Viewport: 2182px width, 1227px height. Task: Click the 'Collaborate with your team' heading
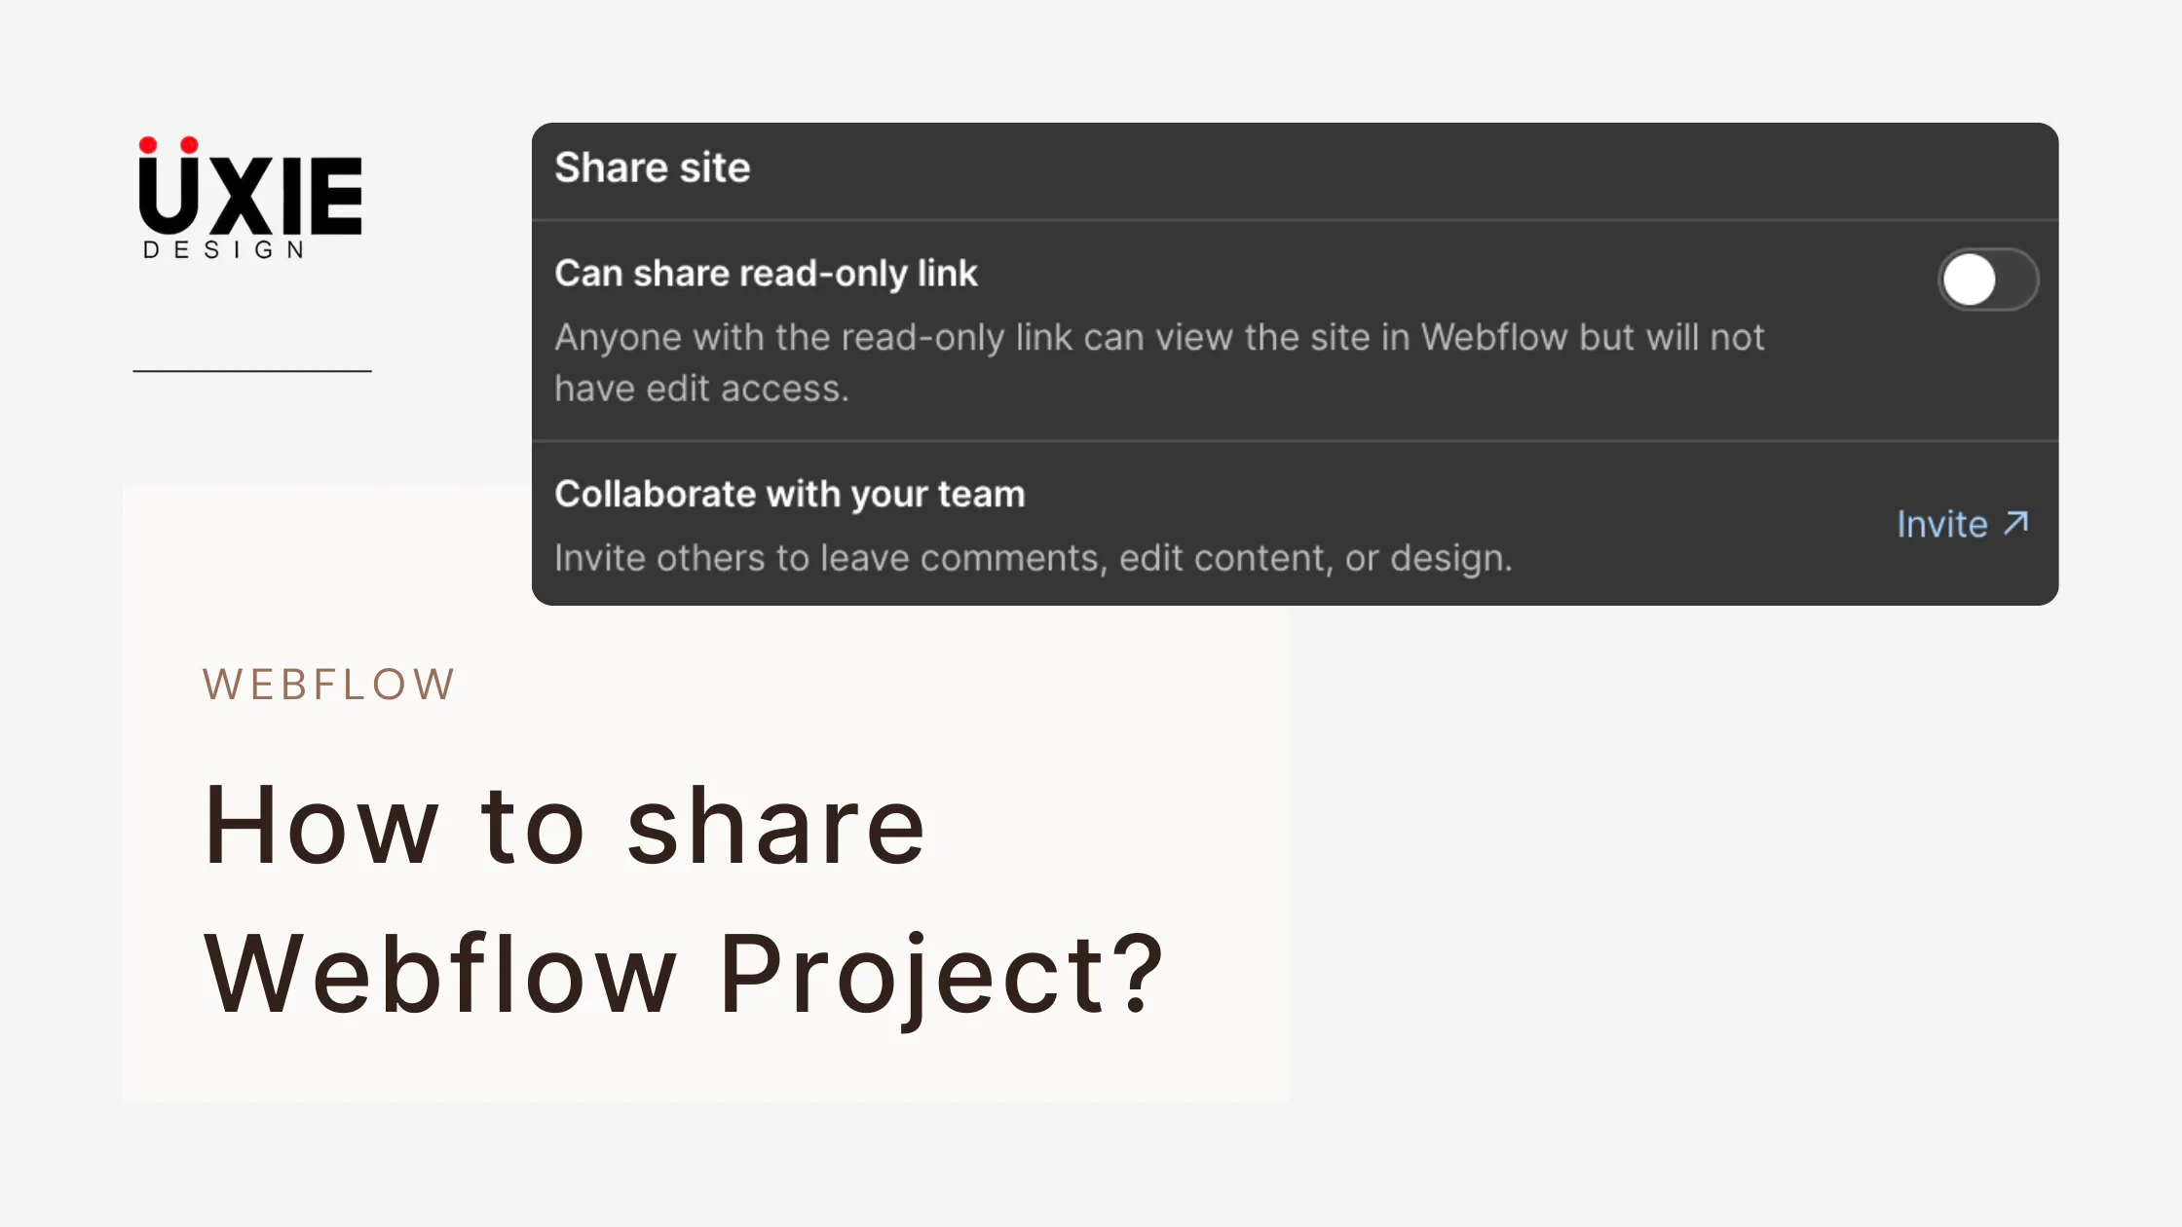pos(789,494)
